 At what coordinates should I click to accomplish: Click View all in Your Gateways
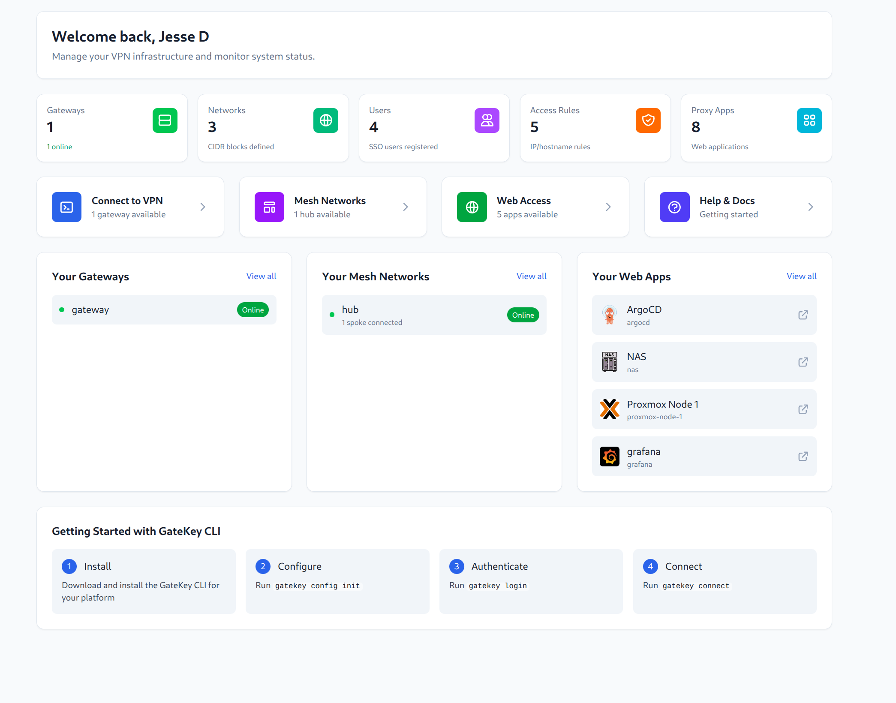261,276
